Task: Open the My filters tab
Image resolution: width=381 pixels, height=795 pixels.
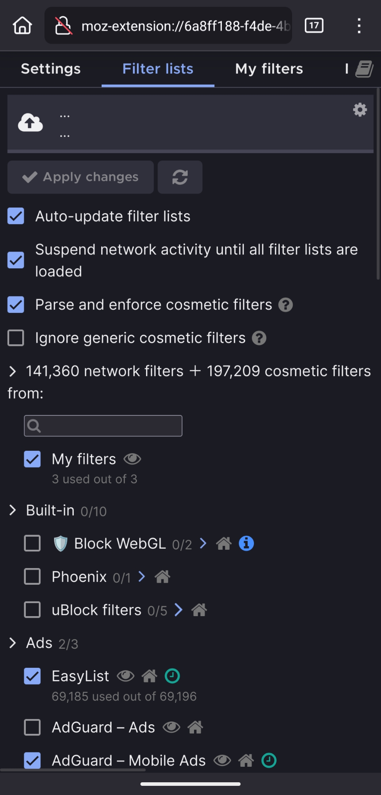Action: 269,69
